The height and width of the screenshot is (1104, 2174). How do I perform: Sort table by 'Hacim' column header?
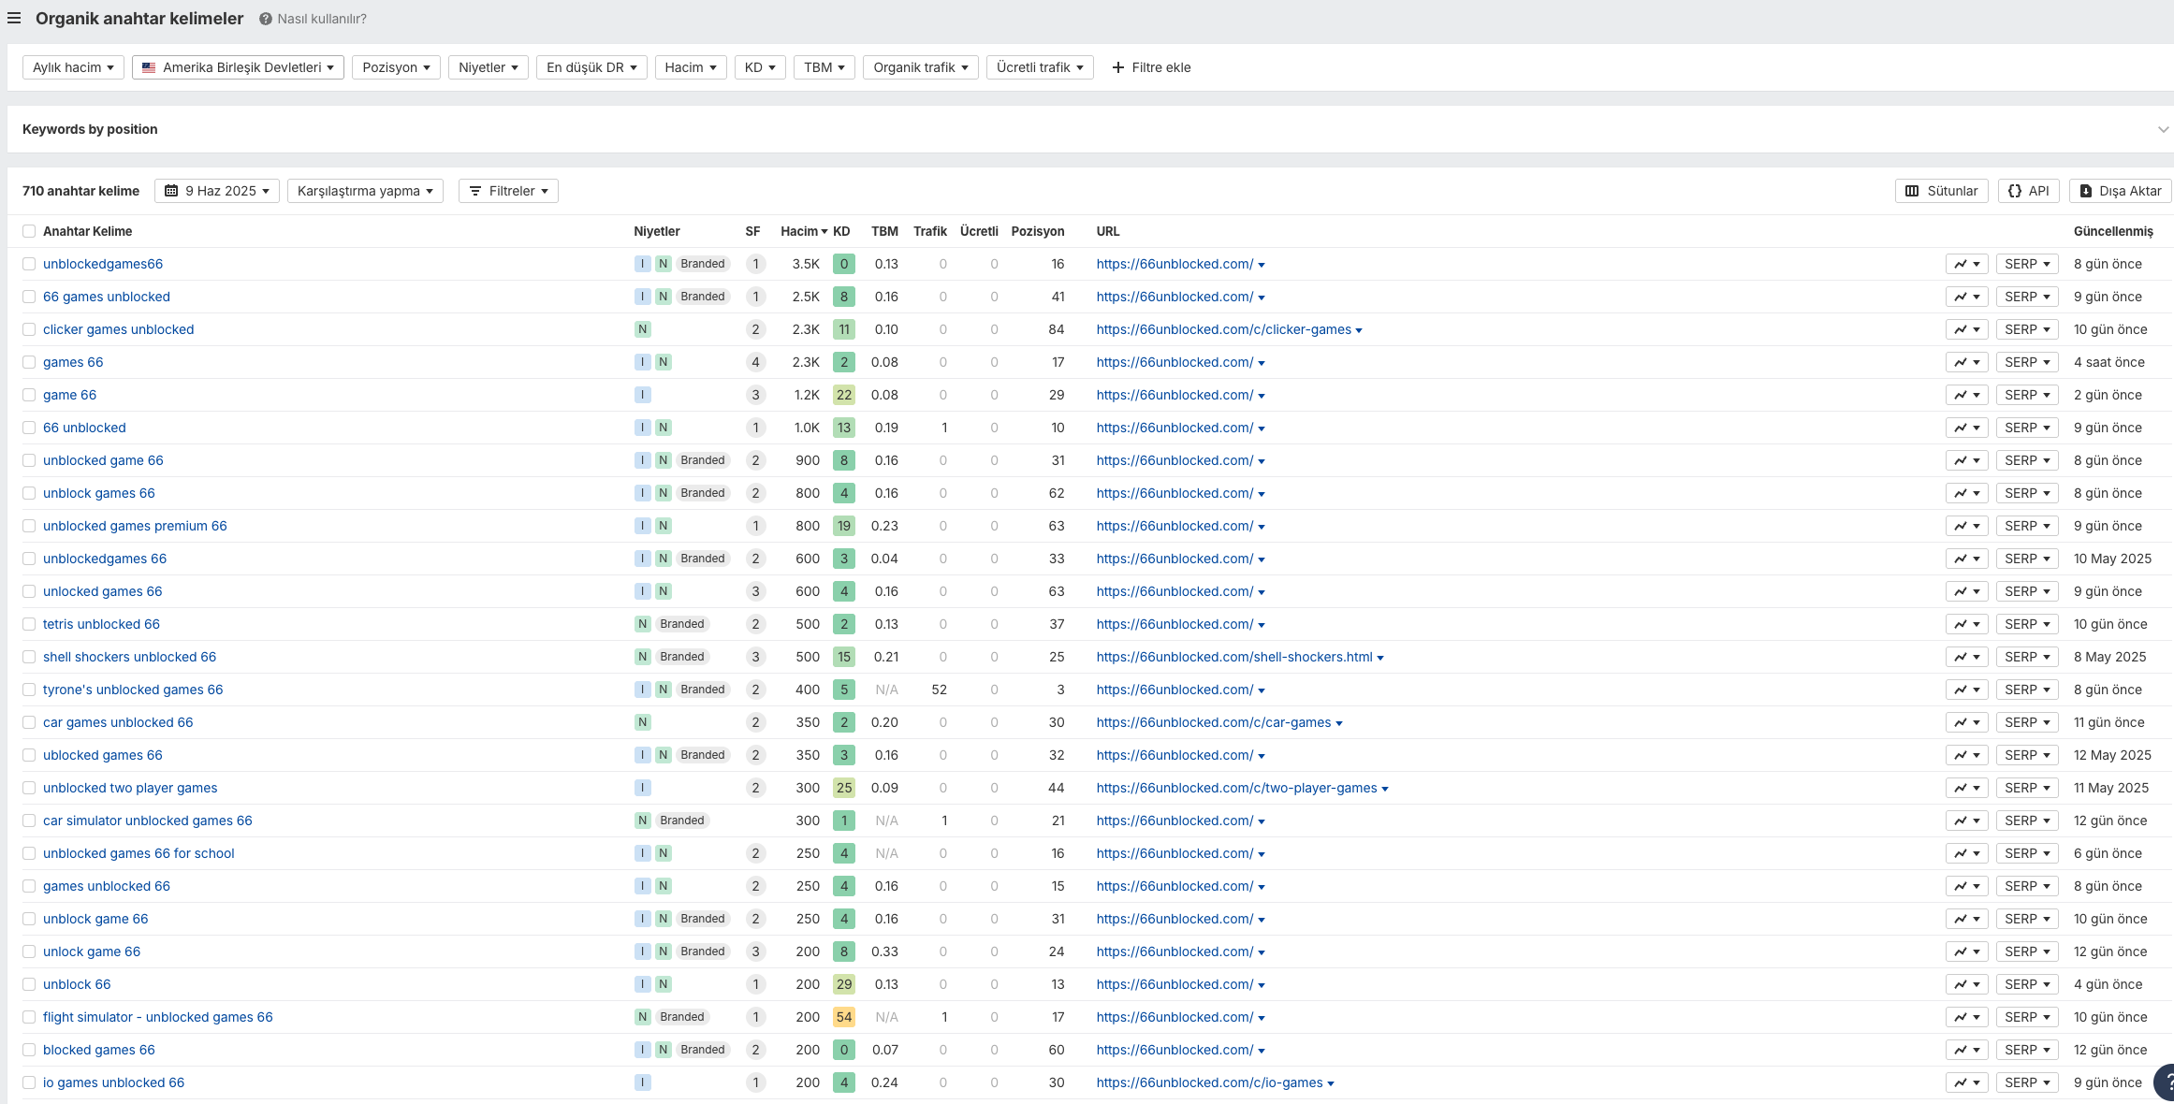803,231
